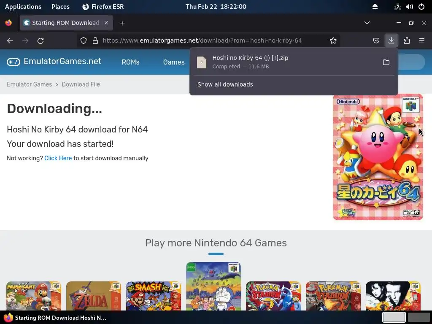Screen dimensions: 432x324
Task: Go back to the previous page
Action: [x=10, y=41]
